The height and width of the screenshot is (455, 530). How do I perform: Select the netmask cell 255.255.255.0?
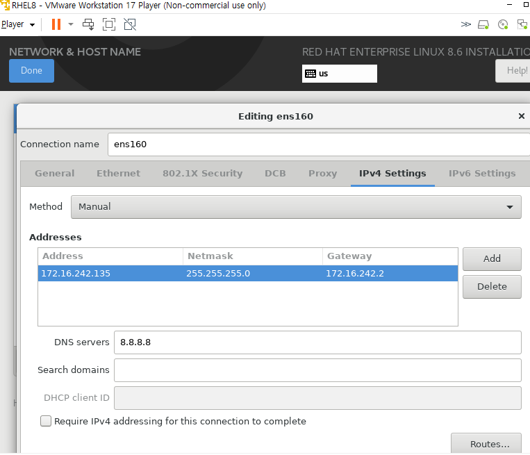tap(253, 273)
